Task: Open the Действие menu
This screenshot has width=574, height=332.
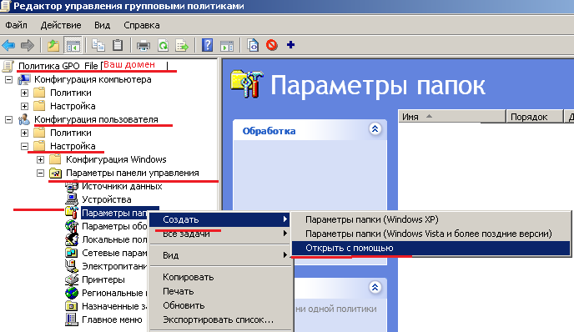Action: [61, 25]
